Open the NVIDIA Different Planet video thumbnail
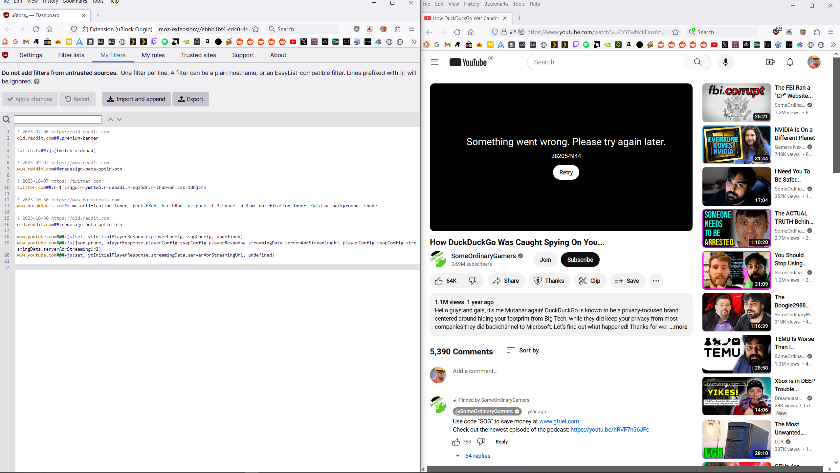 [x=736, y=145]
